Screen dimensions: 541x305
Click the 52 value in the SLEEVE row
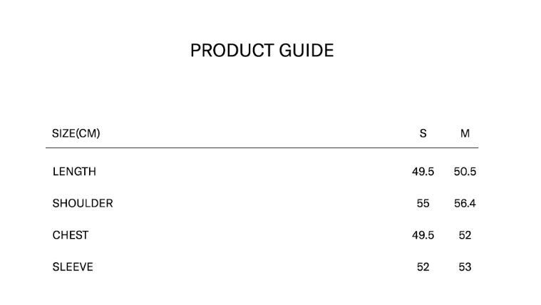click(423, 267)
